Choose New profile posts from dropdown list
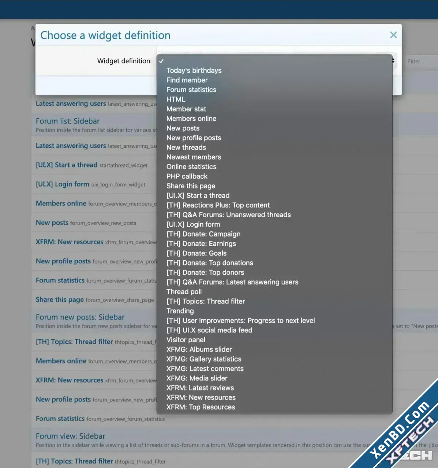This screenshot has width=438, height=468. click(x=274, y=138)
